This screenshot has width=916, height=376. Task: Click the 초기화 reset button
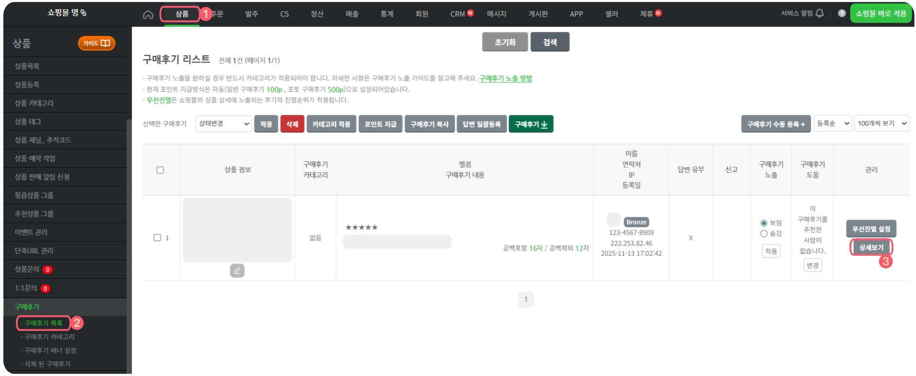point(505,42)
